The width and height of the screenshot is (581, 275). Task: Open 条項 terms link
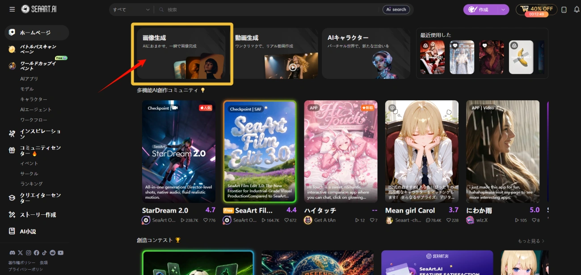44,263
